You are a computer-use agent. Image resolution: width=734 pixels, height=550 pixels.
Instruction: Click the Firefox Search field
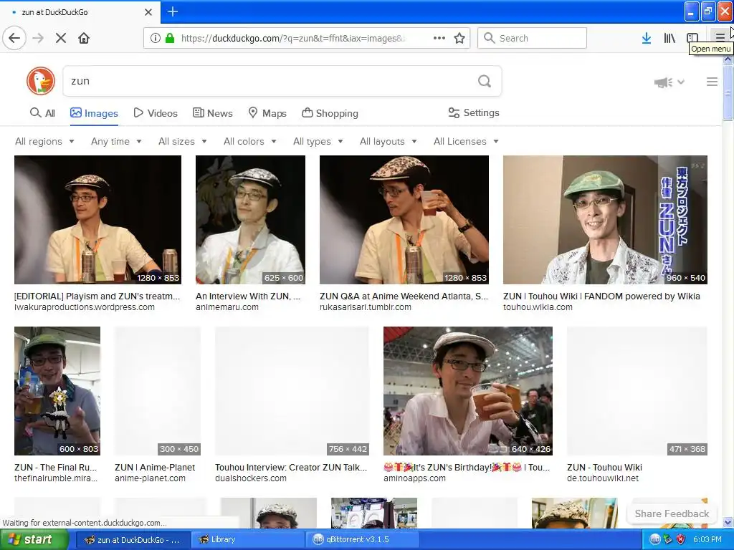pos(532,38)
